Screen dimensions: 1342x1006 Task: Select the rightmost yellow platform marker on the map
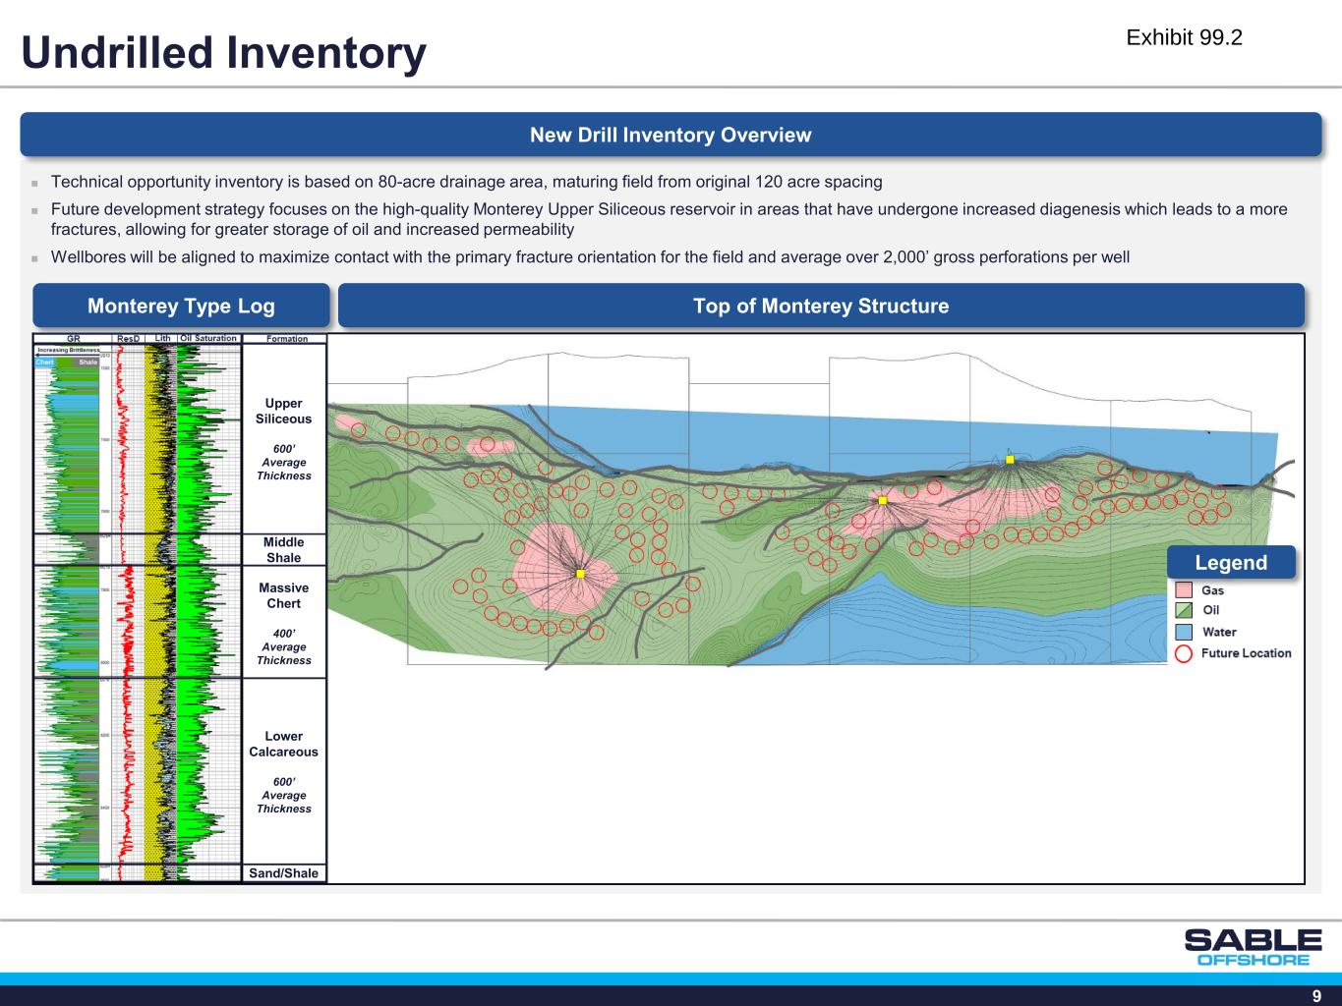coord(1010,459)
